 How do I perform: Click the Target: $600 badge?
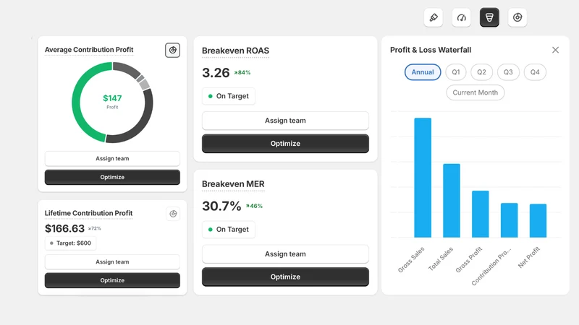(x=70, y=243)
